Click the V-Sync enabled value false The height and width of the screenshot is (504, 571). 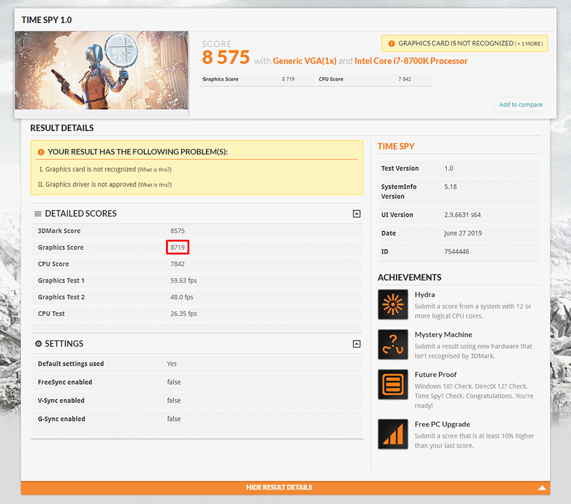[174, 400]
